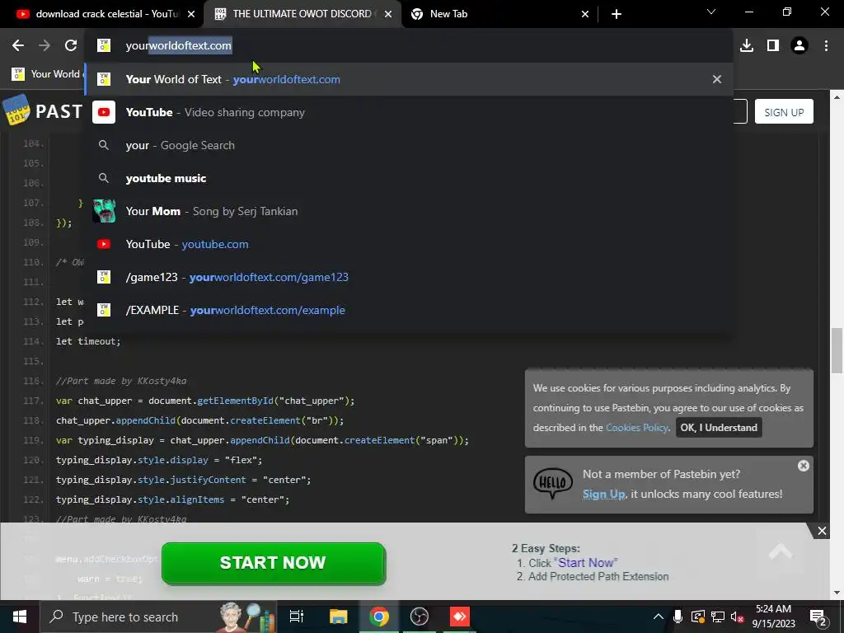Open the red AnyDesk taskbar icon
Viewport: 844px width, 633px height.
tap(460, 617)
